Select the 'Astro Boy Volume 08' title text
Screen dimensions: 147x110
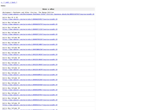click(x=11, y=48)
